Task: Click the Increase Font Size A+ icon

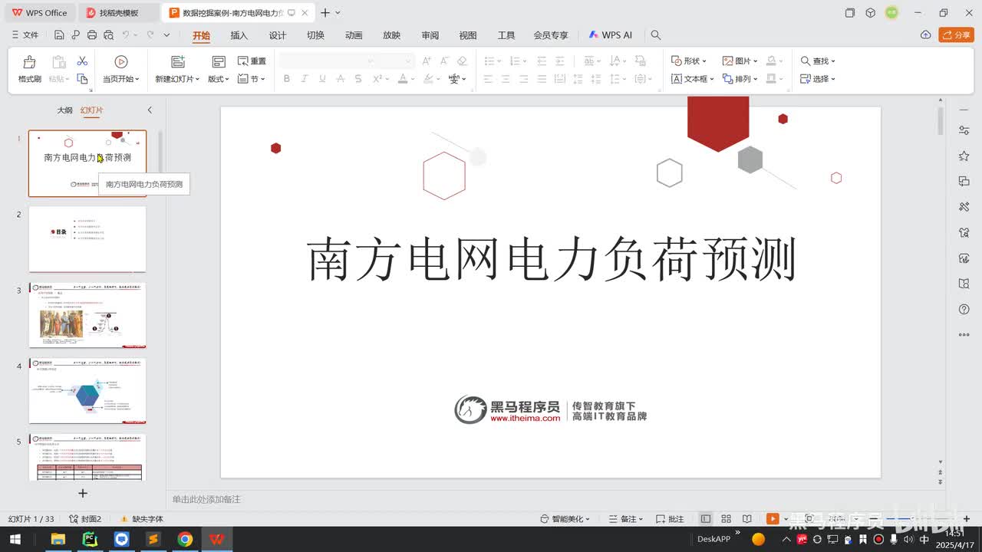Action: coord(427,61)
